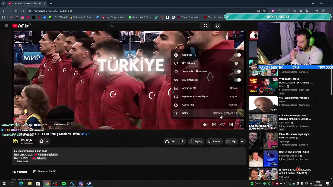
Task: Open new tab with plus button
Action: tap(50, 4)
